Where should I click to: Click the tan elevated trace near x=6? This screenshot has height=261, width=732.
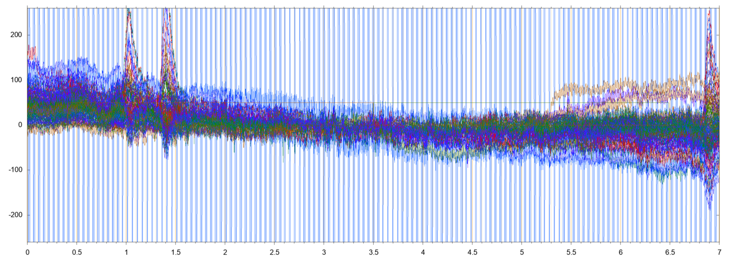tap(621, 84)
